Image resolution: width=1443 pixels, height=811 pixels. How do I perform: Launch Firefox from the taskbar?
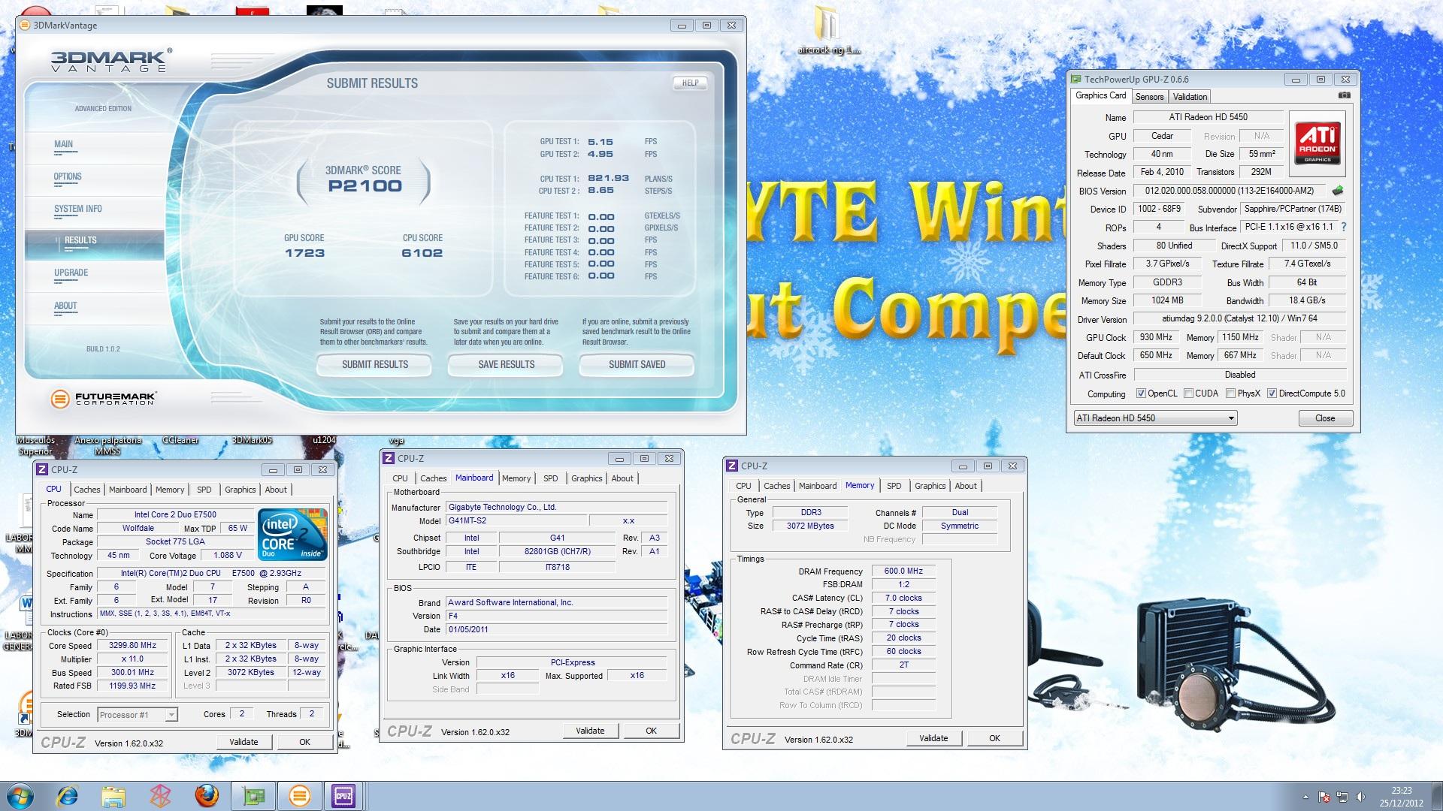tap(207, 796)
